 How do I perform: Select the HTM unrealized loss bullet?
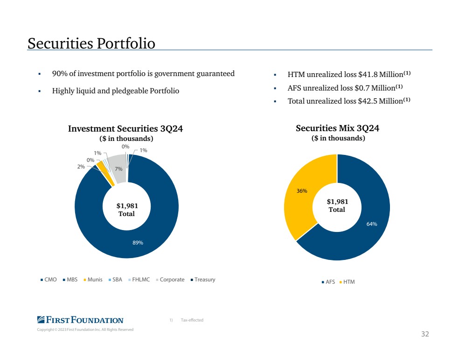pos(349,74)
